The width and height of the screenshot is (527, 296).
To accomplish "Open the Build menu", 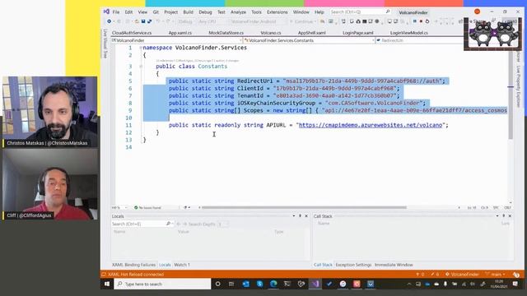I will point(189,12).
